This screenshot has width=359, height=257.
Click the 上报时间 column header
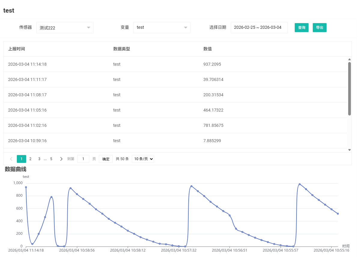[x=17, y=49]
